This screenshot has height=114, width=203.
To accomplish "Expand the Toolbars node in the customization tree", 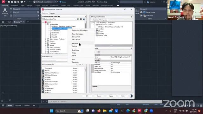I will 46,43.
